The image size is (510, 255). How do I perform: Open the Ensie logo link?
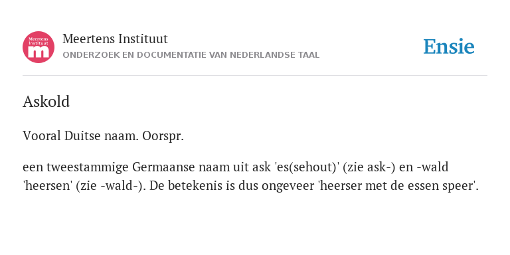448,46
